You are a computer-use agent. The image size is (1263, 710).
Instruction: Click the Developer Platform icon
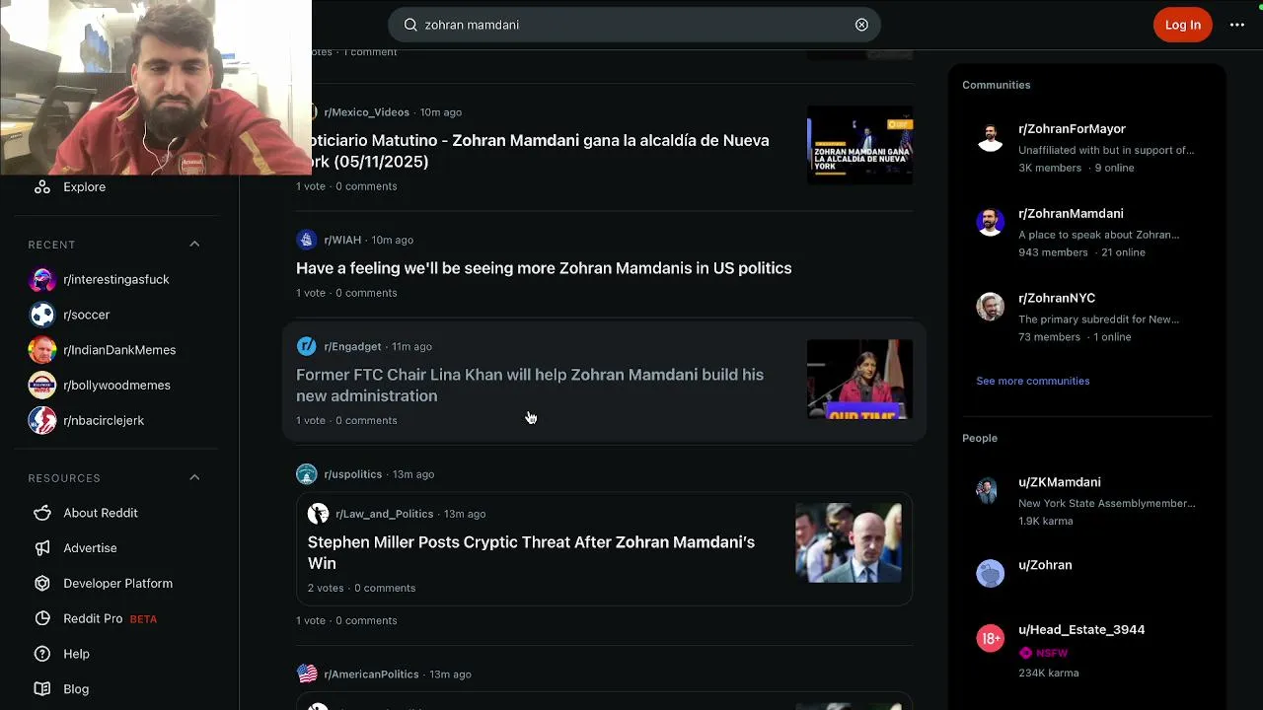(42, 583)
